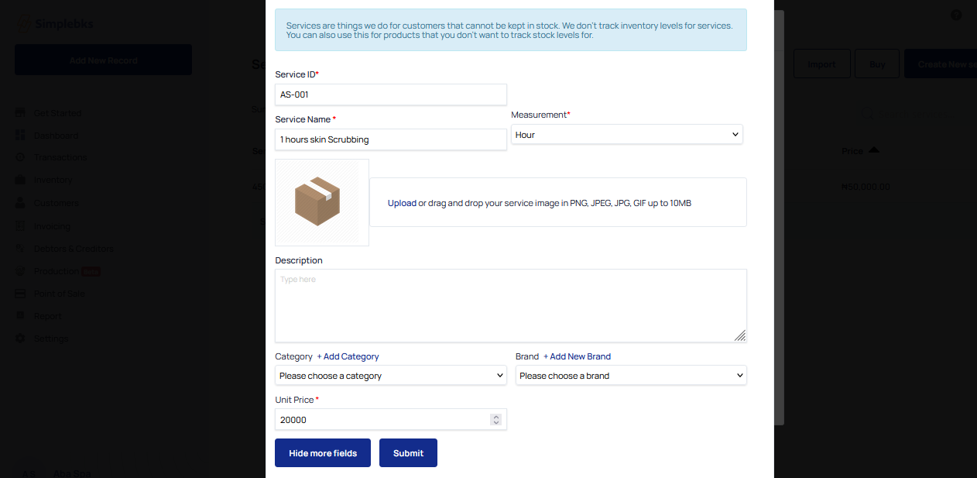This screenshot has width=977, height=478.
Task: Sort by the Price column arrow
Action: click(x=874, y=150)
